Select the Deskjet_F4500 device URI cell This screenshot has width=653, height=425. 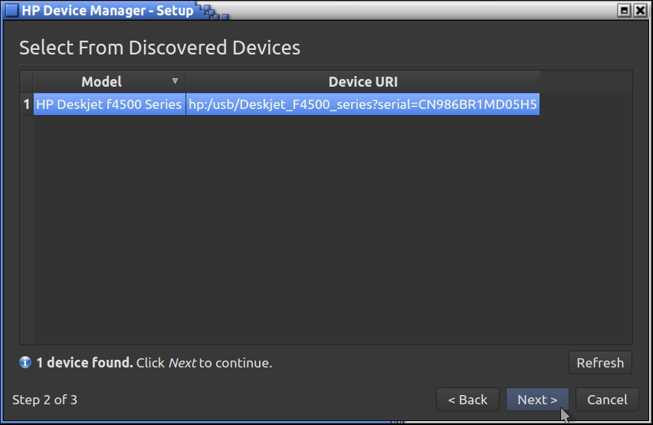[363, 104]
